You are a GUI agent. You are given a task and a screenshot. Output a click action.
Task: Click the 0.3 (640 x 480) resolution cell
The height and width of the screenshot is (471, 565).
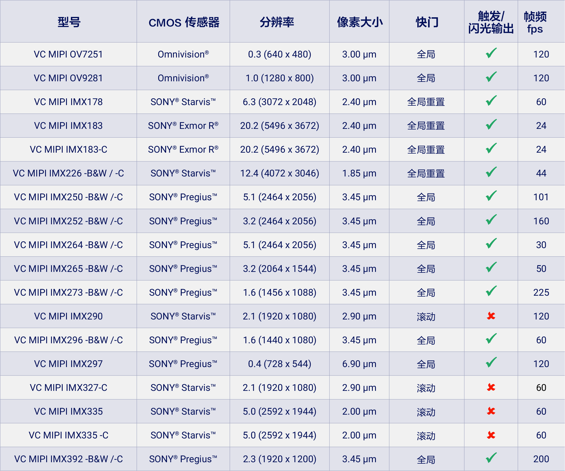[x=280, y=54]
